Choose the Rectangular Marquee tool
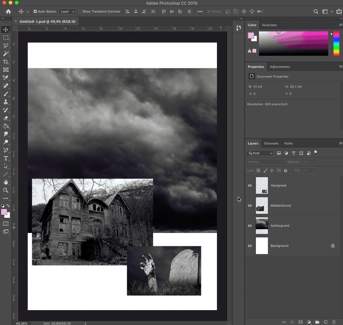Image resolution: width=343 pixels, height=325 pixels. [6, 37]
